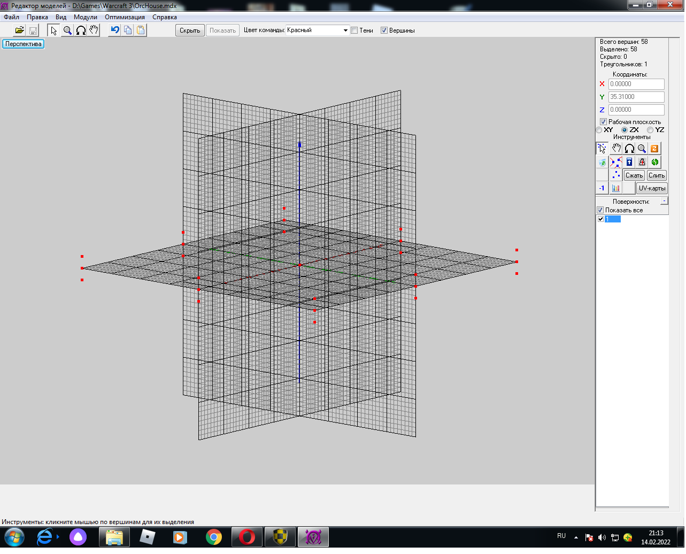
Task: Collapse the Поверхности panel with minus button
Action: [664, 201]
